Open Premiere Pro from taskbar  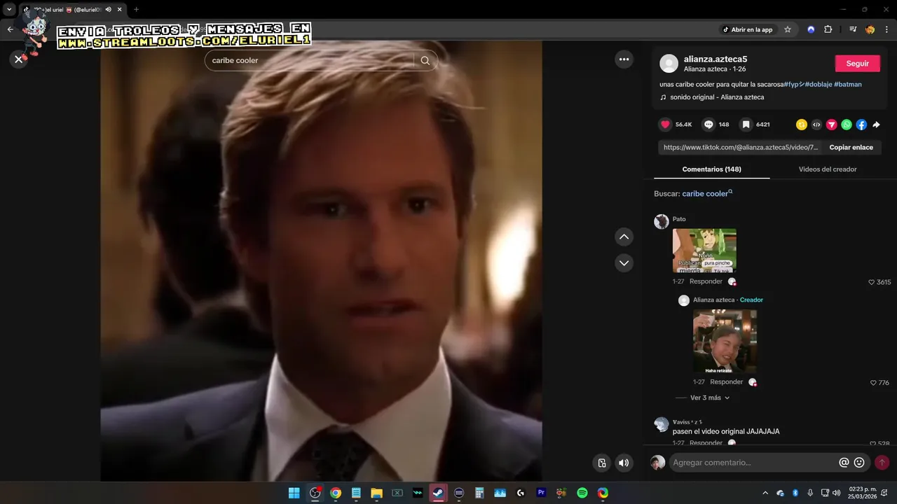[x=541, y=493]
